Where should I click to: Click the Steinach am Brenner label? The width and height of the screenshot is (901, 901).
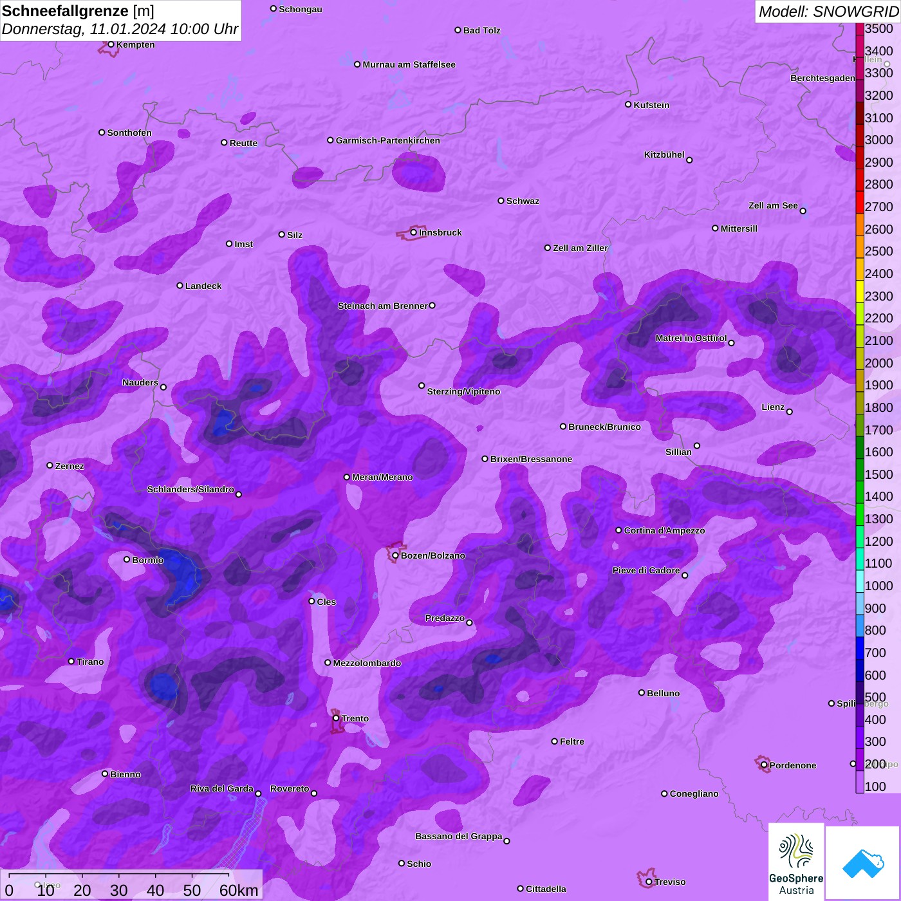[382, 306]
